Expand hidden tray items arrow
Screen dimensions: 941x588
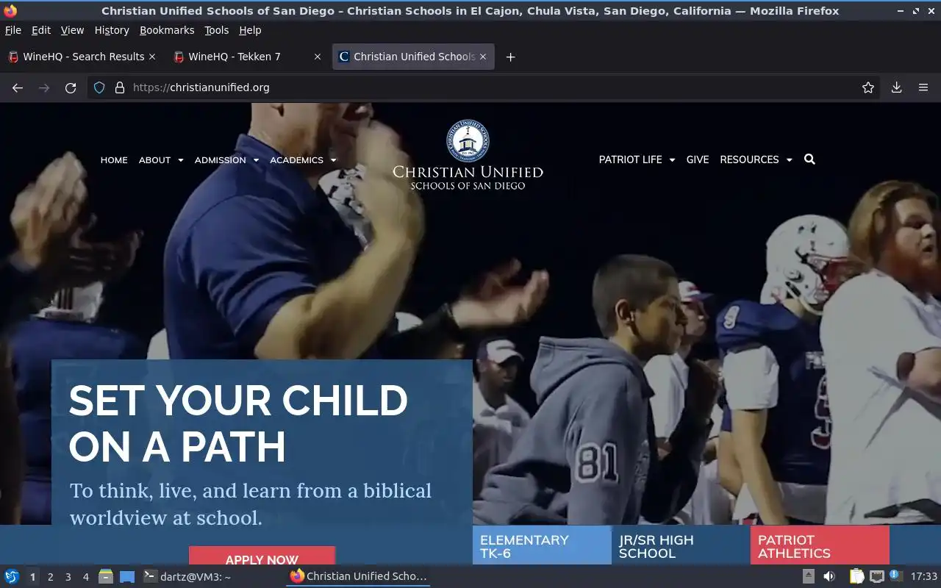(808, 577)
